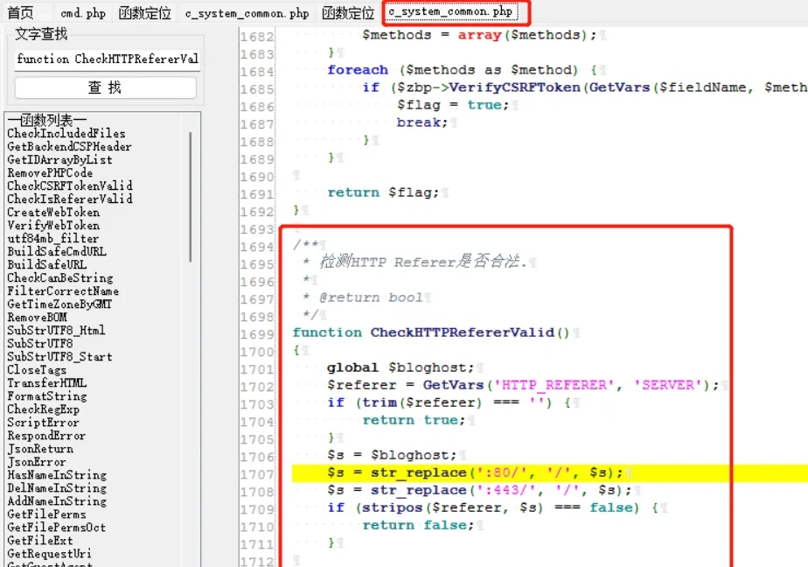The height and width of the screenshot is (567, 808).
Task: Click the 'return $flag;' code line
Action: [383, 192]
